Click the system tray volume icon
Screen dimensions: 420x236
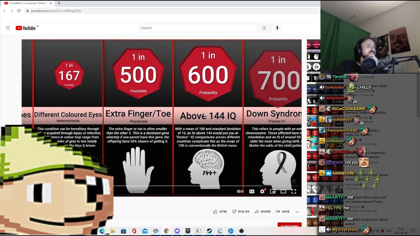click(x=377, y=231)
